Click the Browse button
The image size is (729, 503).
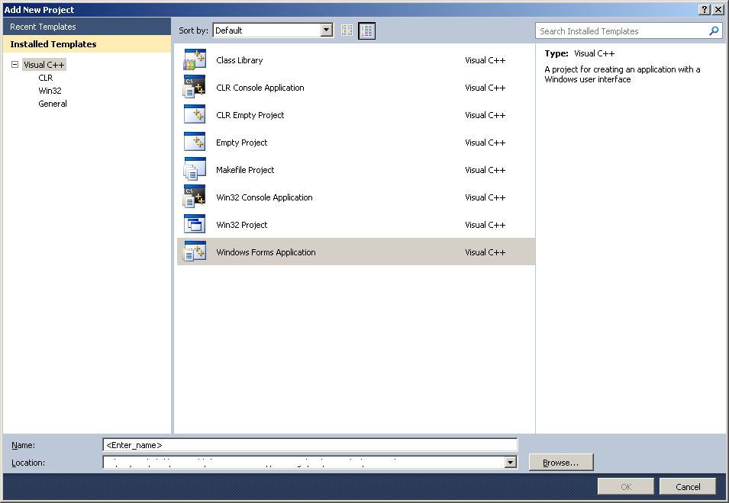561,462
